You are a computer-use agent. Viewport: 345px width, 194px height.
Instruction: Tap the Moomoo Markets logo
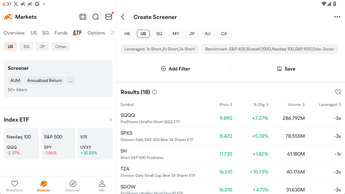point(8,17)
